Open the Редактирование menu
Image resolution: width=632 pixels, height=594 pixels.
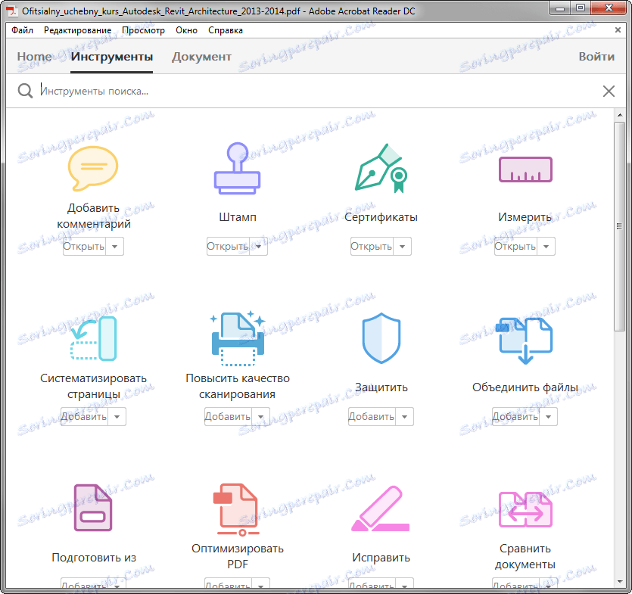(77, 30)
